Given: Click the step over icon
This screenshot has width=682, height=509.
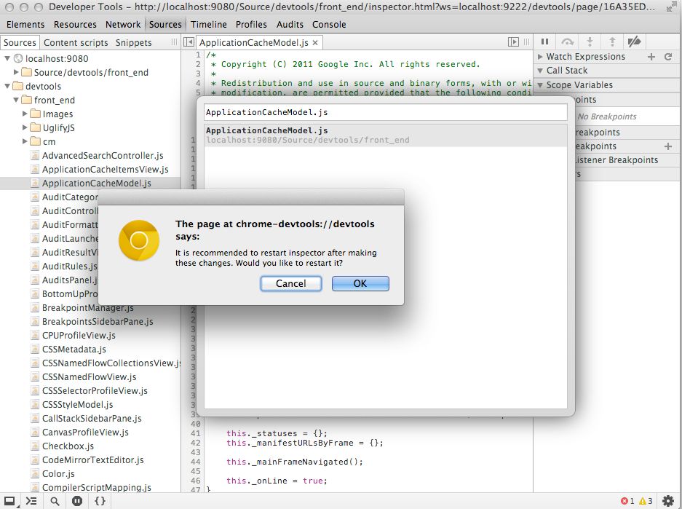Looking at the screenshot, I should [567, 42].
